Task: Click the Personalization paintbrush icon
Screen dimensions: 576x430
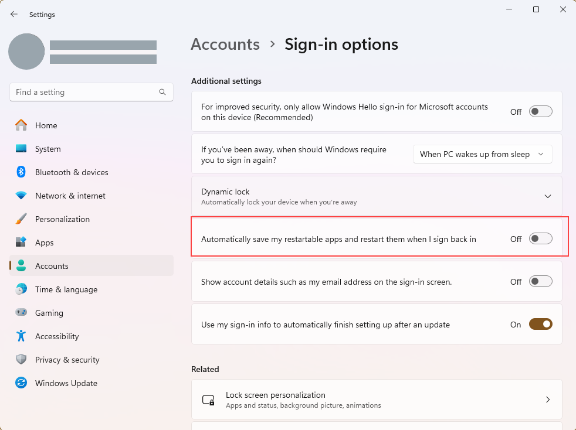Action: [21, 219]
